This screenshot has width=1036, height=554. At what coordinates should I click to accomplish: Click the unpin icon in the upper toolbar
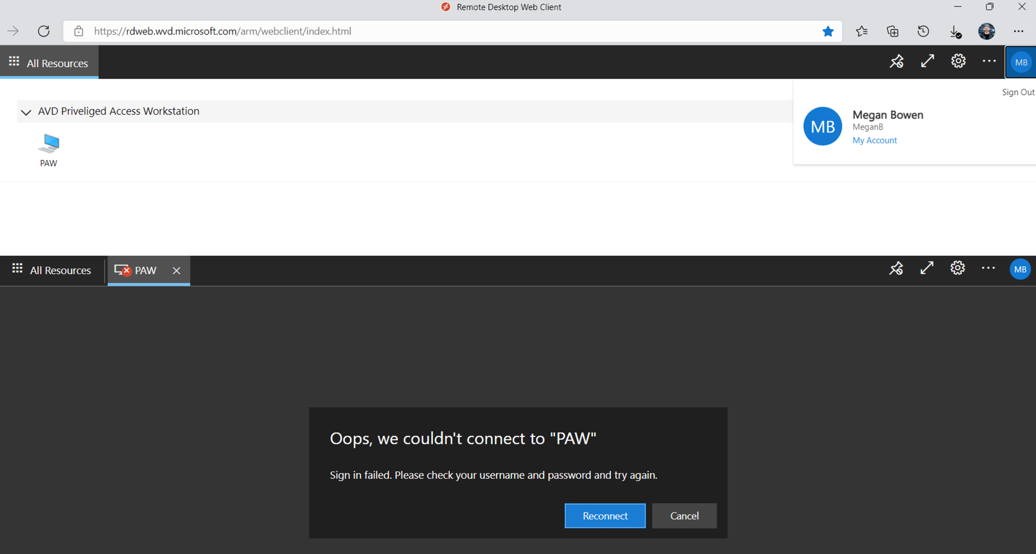[x=896, y=62]
